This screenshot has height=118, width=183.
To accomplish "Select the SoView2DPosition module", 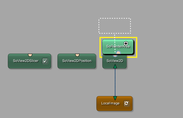I will (77, 61).
